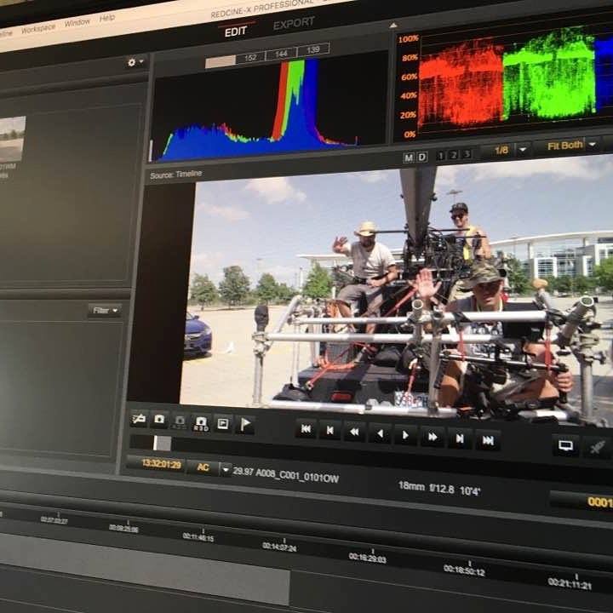Play the clip in reverse
613x613 pixels.
tap(380, 433)
